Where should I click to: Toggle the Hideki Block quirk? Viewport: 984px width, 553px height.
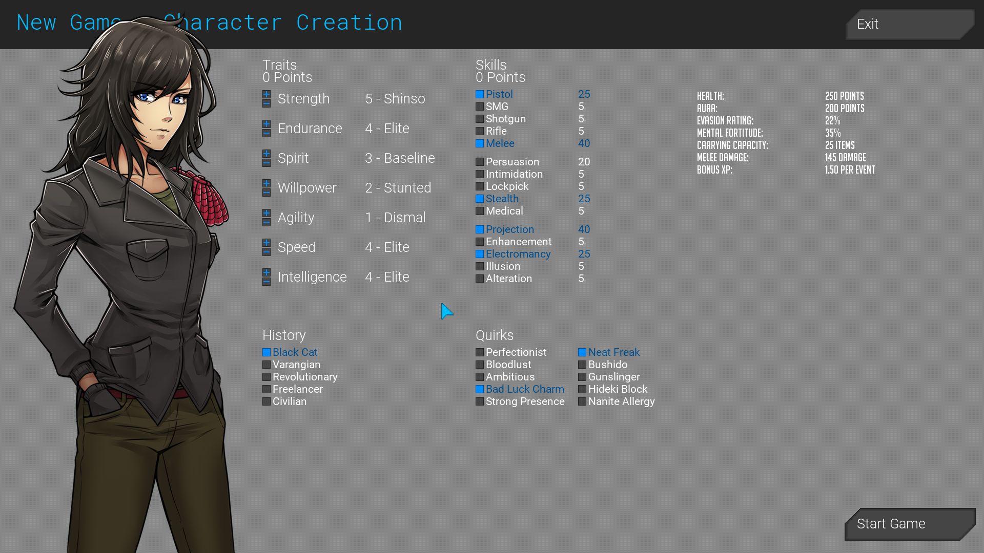pyautogui.click(x=582, y=389)
